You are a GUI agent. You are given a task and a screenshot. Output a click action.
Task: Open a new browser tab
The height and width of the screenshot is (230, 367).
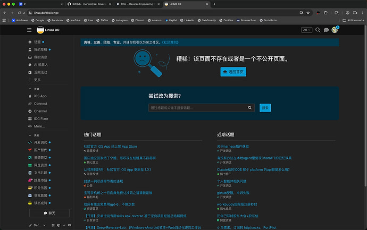coord(214,4)
